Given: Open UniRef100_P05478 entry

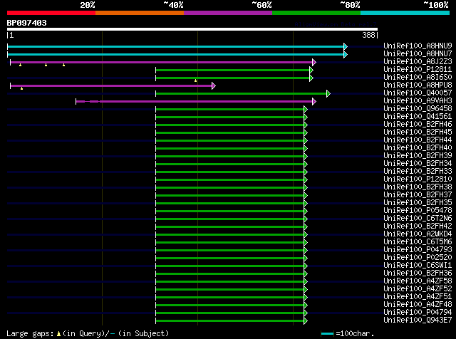Looking at the screenshot, I should [x=418, y=211].
